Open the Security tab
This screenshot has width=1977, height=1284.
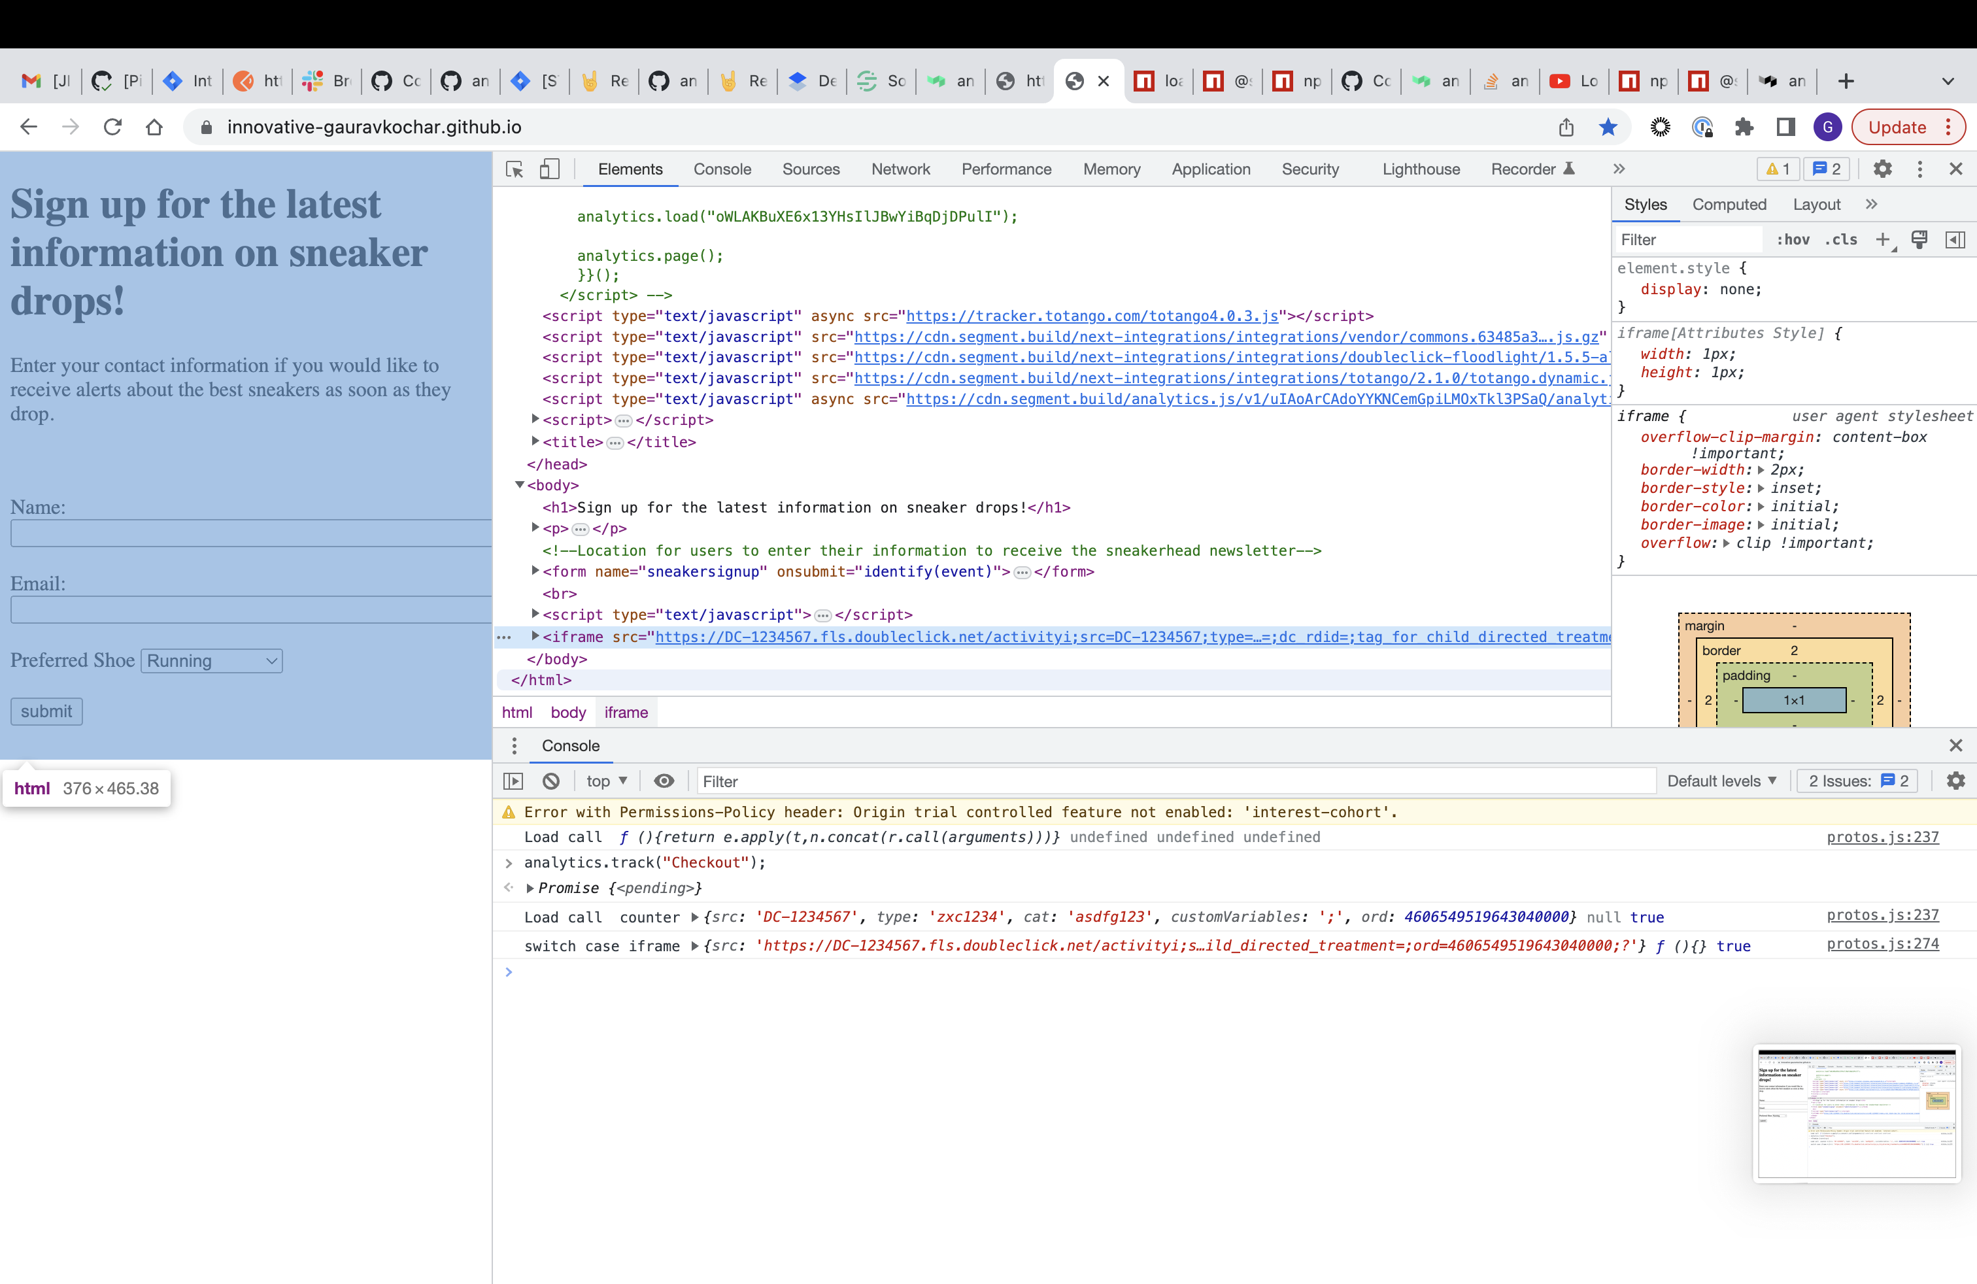click(1310, 169)
